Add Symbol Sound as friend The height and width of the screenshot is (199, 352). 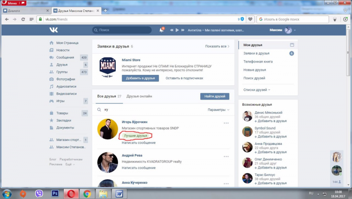tap(271, 136)
